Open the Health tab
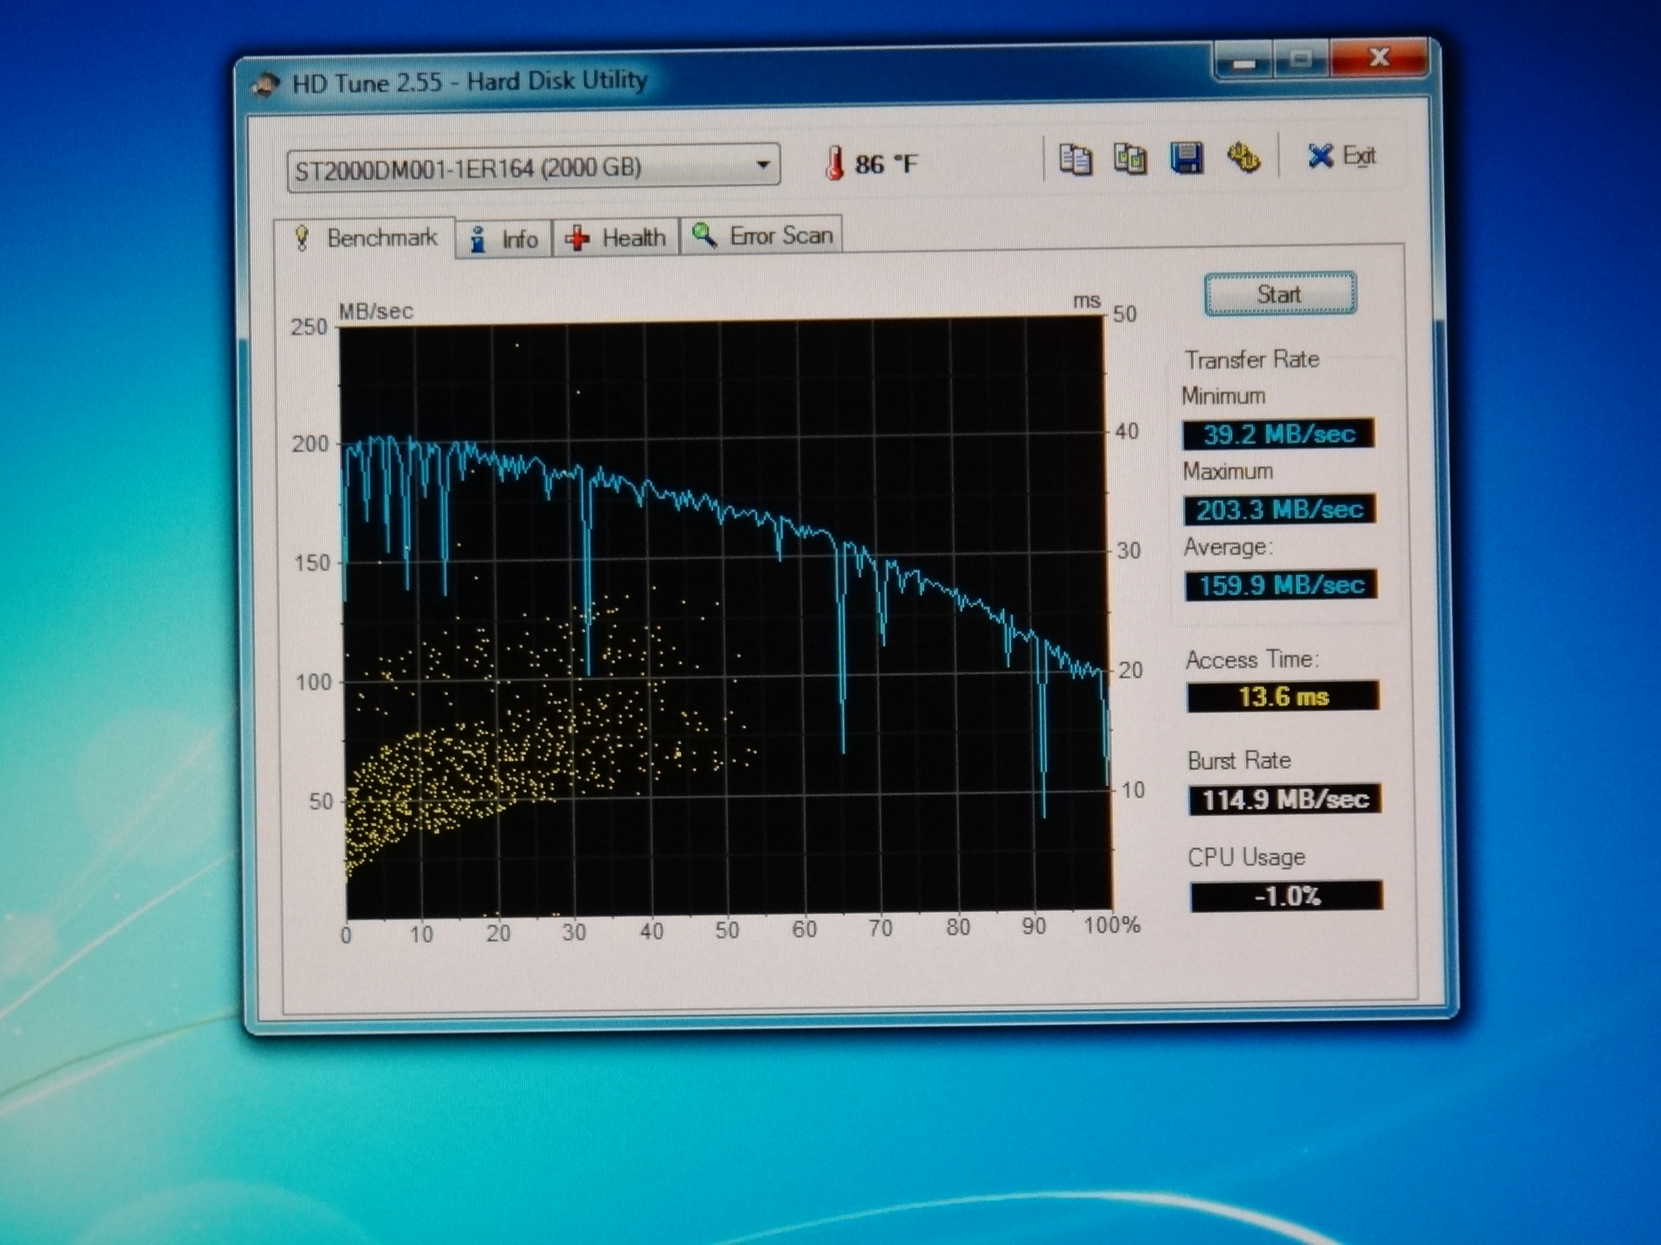The image size is (1661, 1245). pos(616,238)
